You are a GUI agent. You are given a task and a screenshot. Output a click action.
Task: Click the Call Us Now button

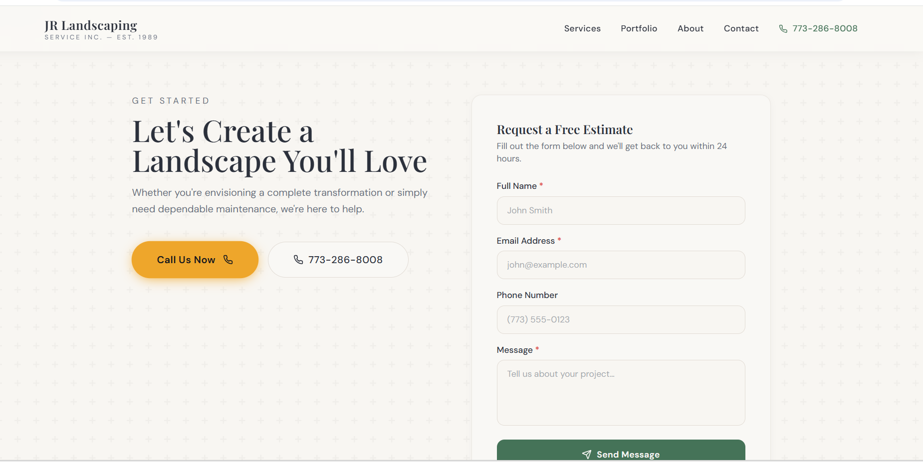click(x=195, y=260)
